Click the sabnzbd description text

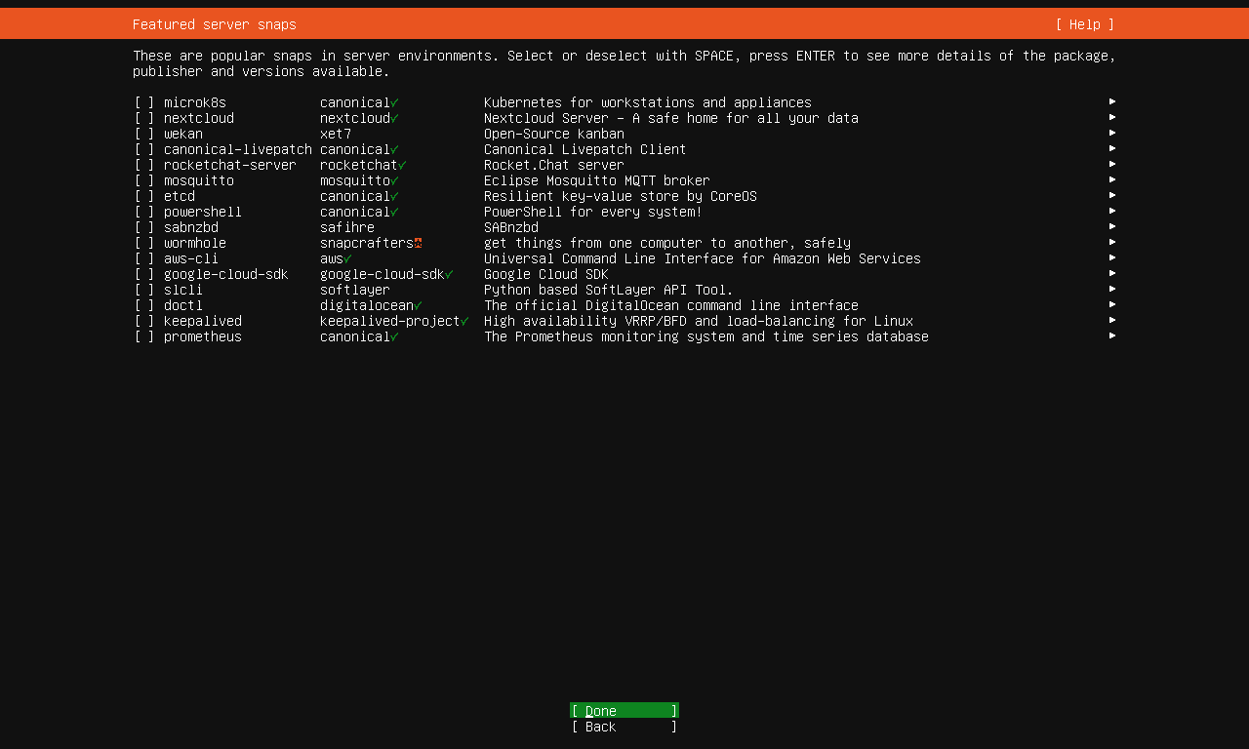(511, 227)
